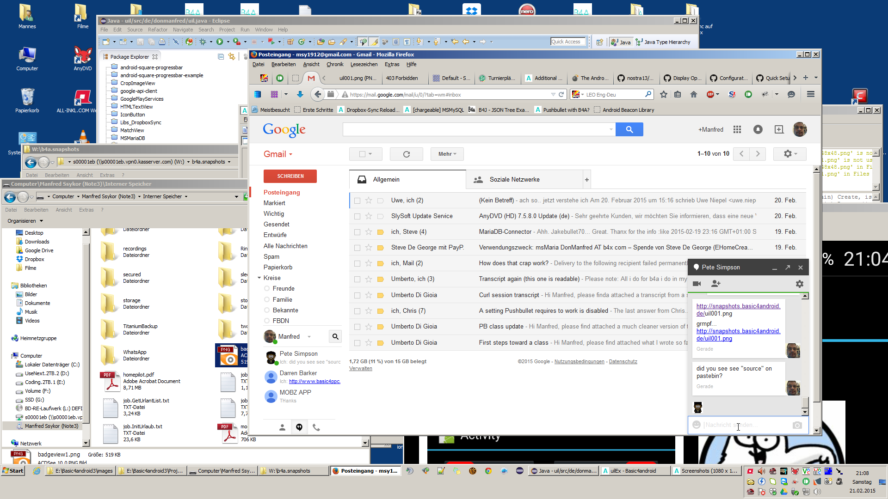Screen dimensions: 888x499
Task: Switch to the Soziale Netzwerke tab
Action: pyautogui.click(x=514, y=179)
